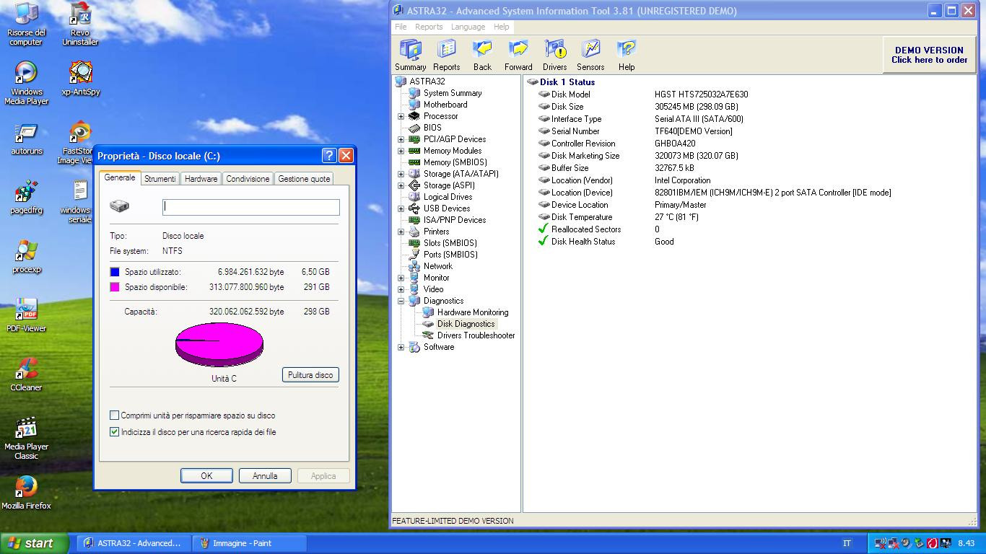The height and width of the screenshot is (554, 986).
Task: Click the disk volume label text field
Action: [250, 207]
